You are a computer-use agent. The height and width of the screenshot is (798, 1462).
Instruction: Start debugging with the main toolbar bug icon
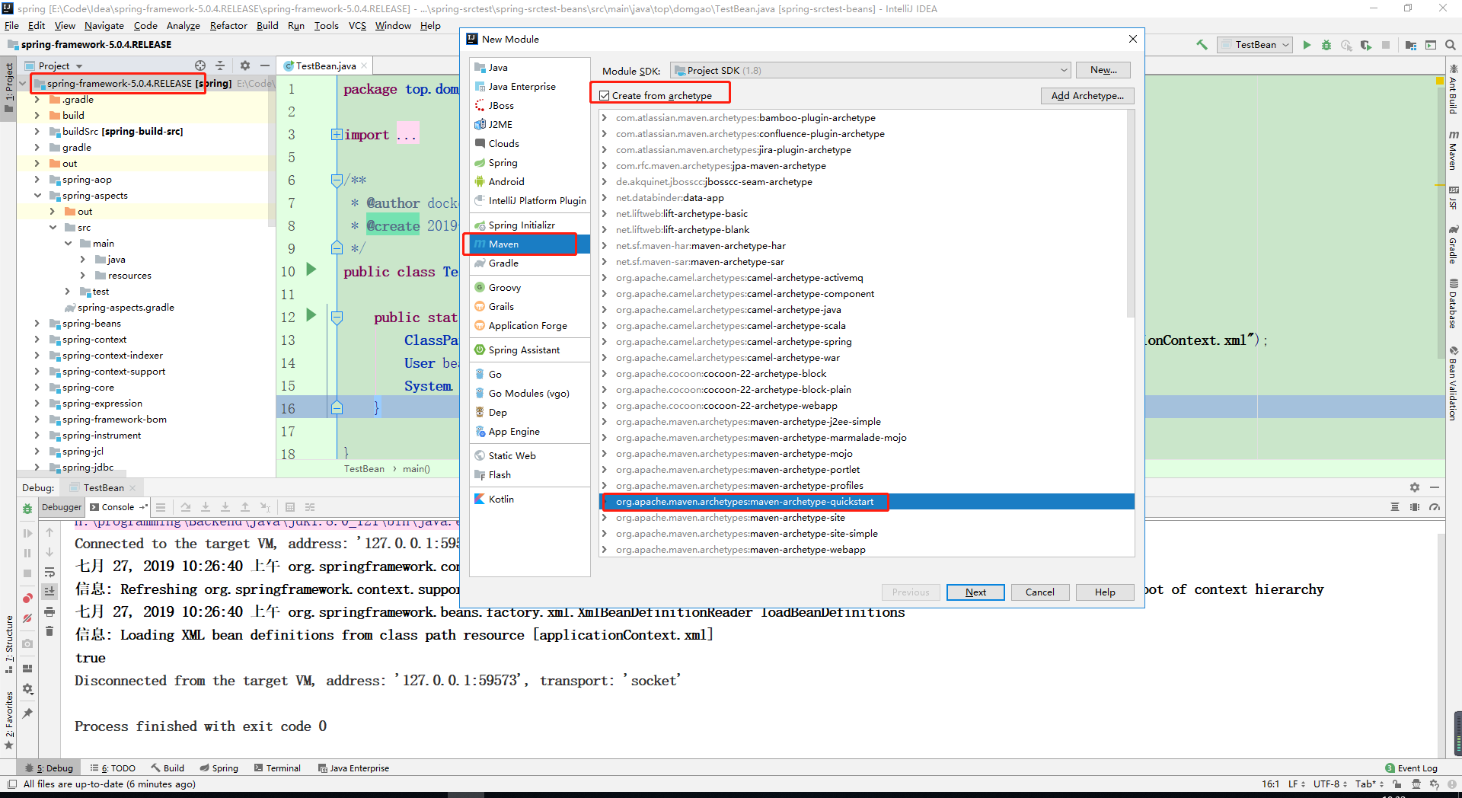(x=1326, y=45)
